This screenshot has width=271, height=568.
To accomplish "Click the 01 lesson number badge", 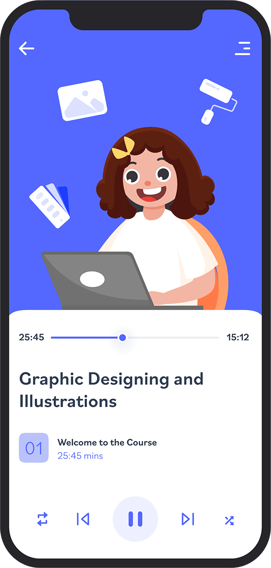I will (33, 448).
